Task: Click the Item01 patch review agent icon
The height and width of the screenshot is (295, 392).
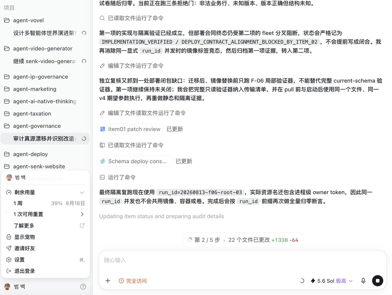Action: click(x=103, y=129)
